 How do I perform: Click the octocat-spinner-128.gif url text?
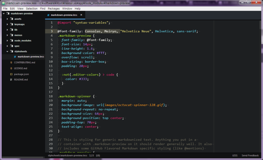[x=134, y=105]
